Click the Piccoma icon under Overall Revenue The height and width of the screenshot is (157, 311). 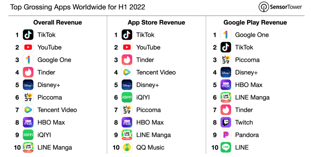[28, 97]
